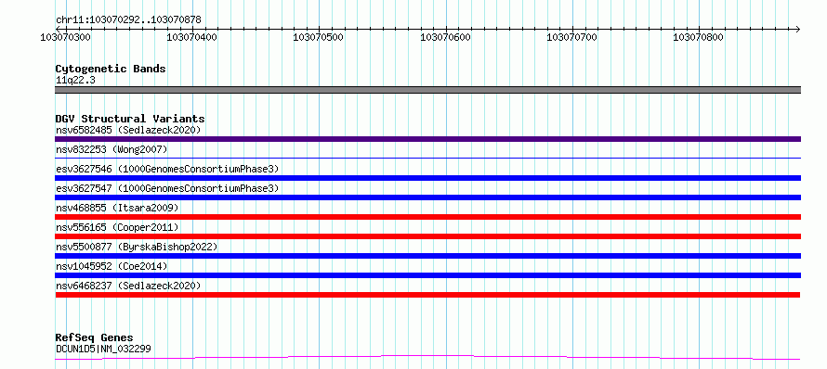
Task: Select the gray 11q22.3 cytogenetic band bar
Action: pos(427,90)
